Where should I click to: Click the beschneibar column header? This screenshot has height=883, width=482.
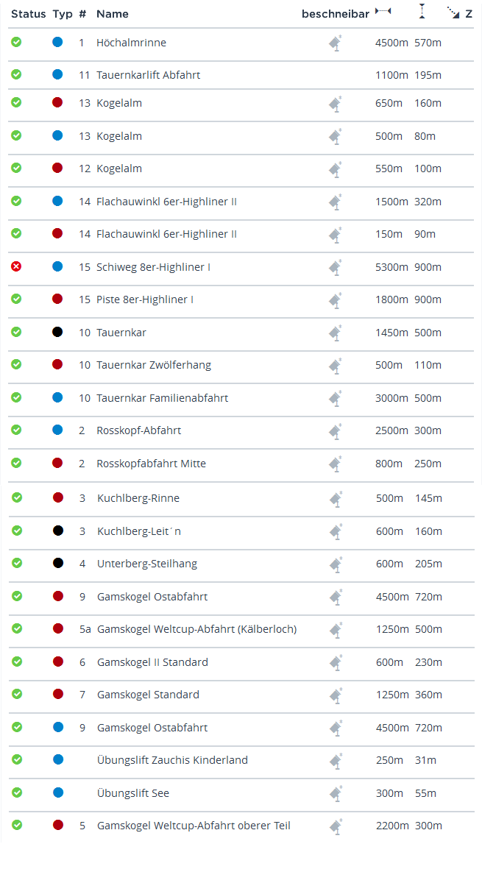click(x=336, y=14)
